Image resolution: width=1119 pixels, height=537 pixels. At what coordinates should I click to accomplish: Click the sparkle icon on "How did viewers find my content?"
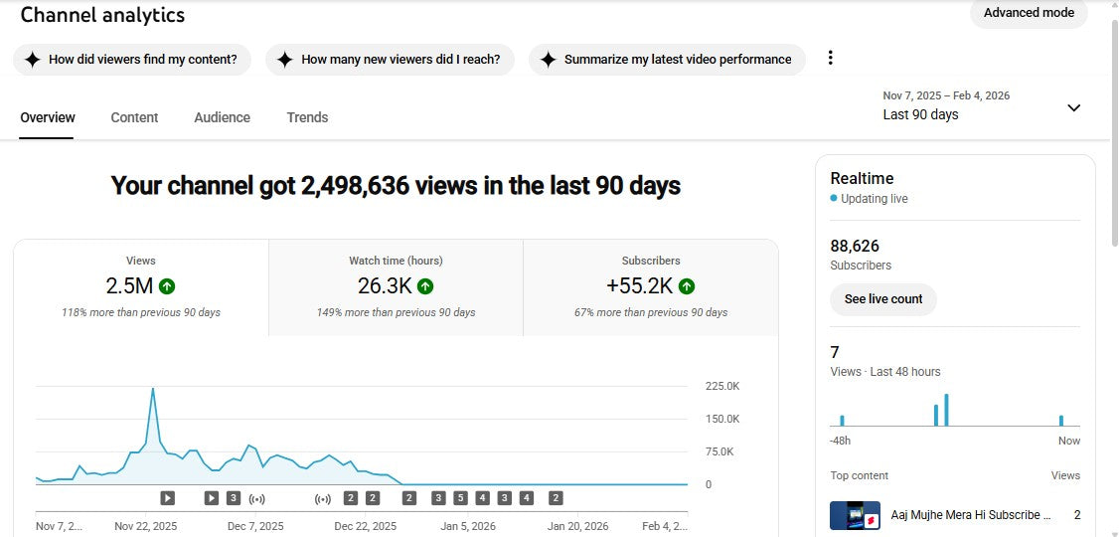tap(32, 60)
